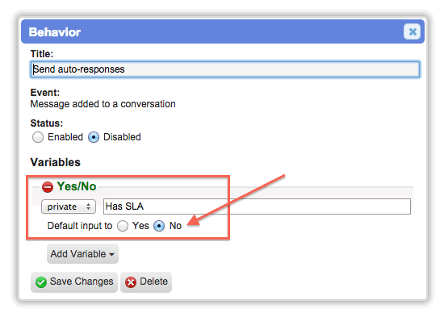This screenshot has height=317, width=444.
Task: Set default input to No
Action: [159, 226]
